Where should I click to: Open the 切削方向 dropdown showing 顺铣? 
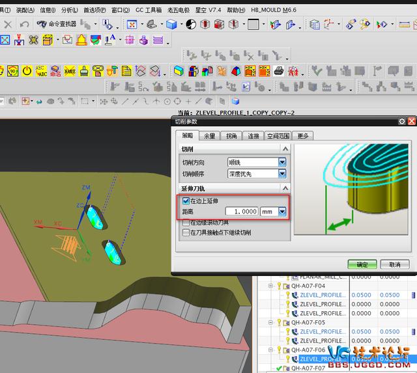coord(282,162)
